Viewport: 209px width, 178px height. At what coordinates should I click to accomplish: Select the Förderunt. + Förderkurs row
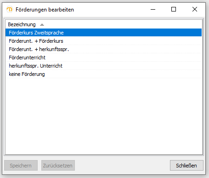click(x=103, y=41)
